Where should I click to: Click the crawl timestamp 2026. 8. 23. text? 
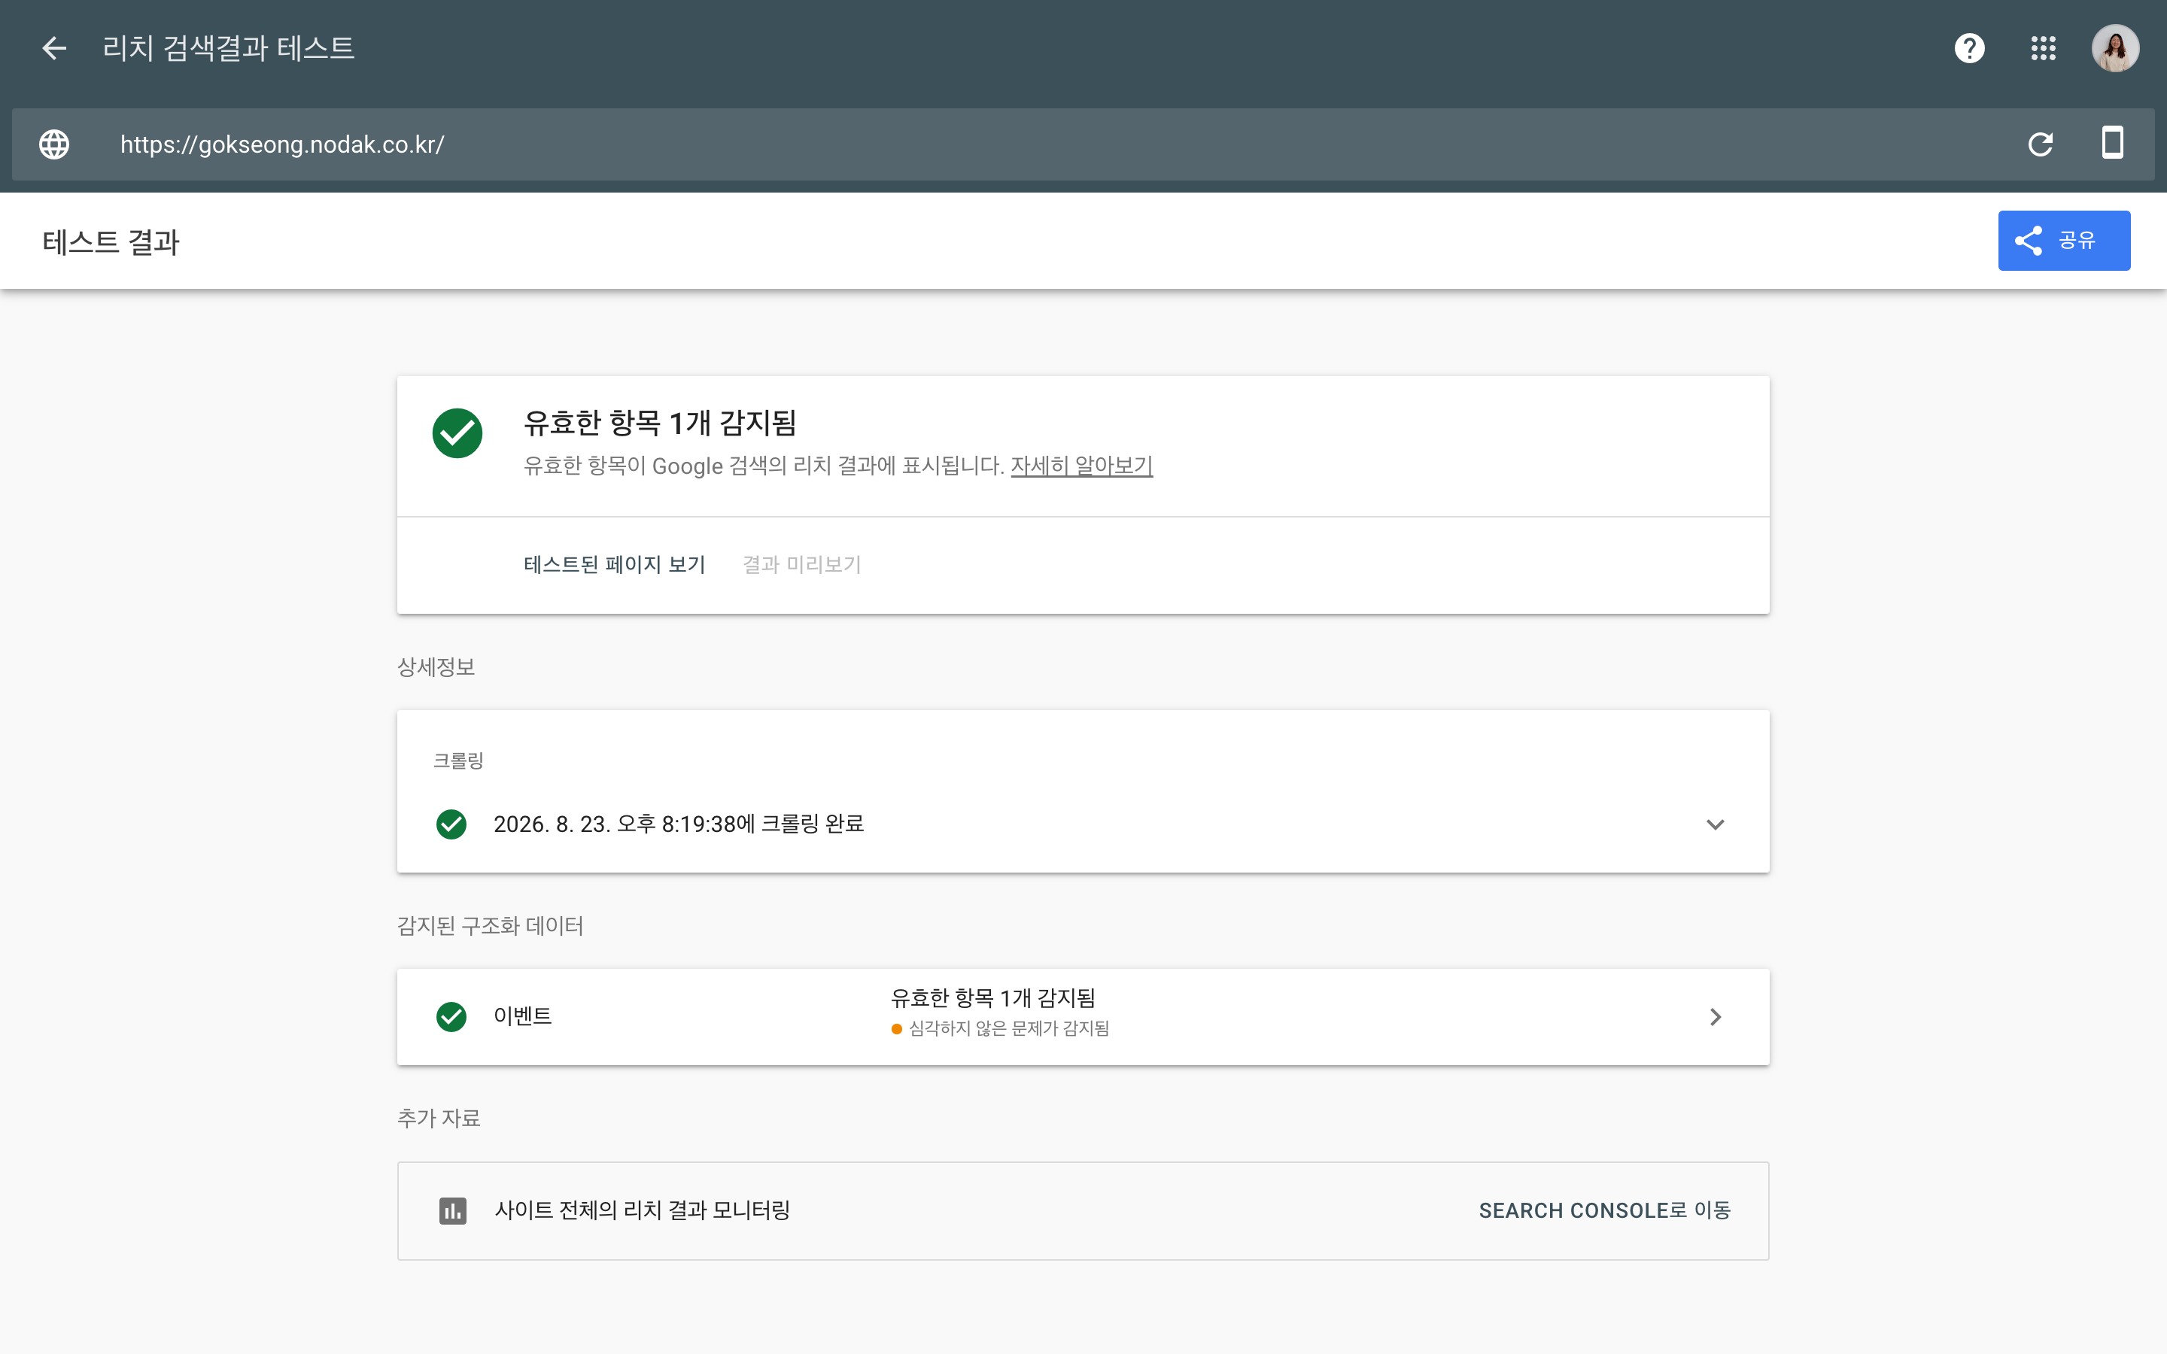679,824
